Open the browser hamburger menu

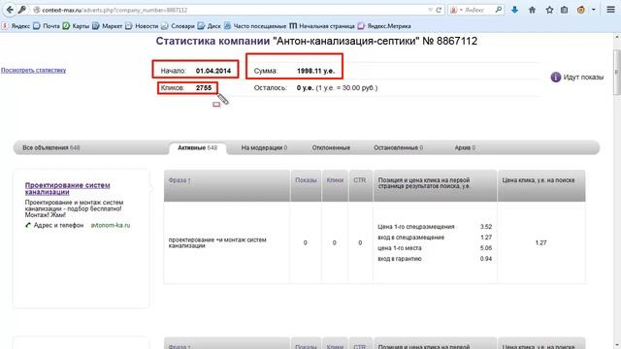pyautogui.click(x=610, y=10)
